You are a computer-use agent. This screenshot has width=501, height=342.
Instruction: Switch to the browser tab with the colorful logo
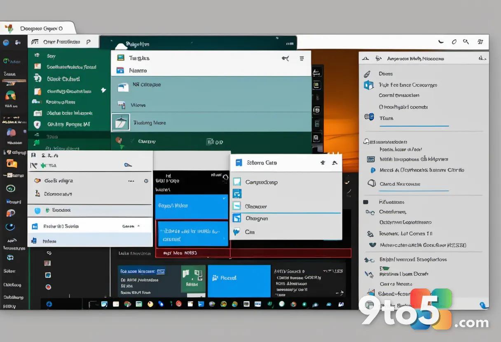click(37, 28)
